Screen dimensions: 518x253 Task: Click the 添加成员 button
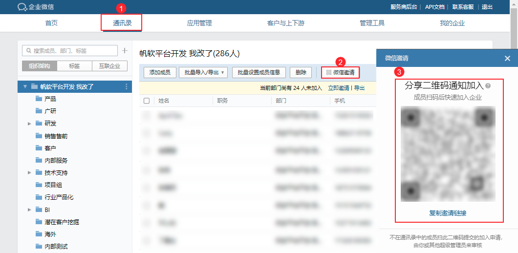(160, 72)
